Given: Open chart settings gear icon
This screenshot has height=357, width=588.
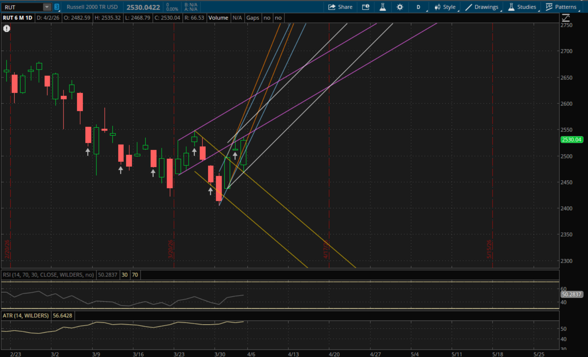Looking at the screenshot, I should click(400, 7).
